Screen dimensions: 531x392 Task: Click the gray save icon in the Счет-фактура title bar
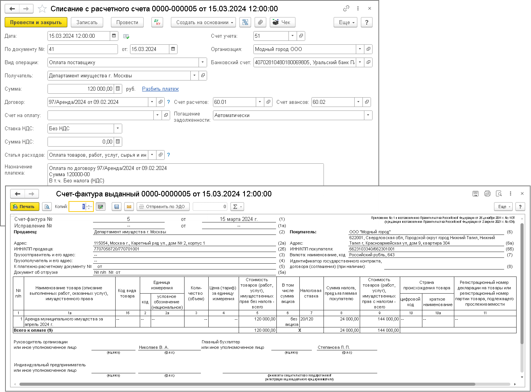tap(475, 194)
